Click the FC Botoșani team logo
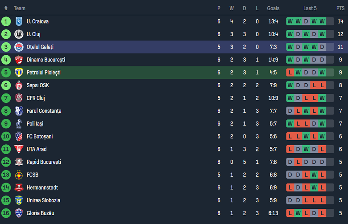 19,137
